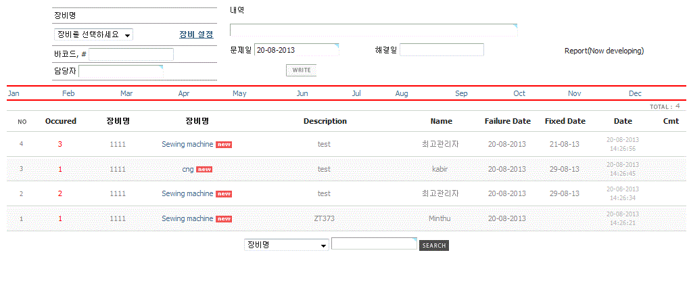Open Report (Now developing) link

pos(604,51)
